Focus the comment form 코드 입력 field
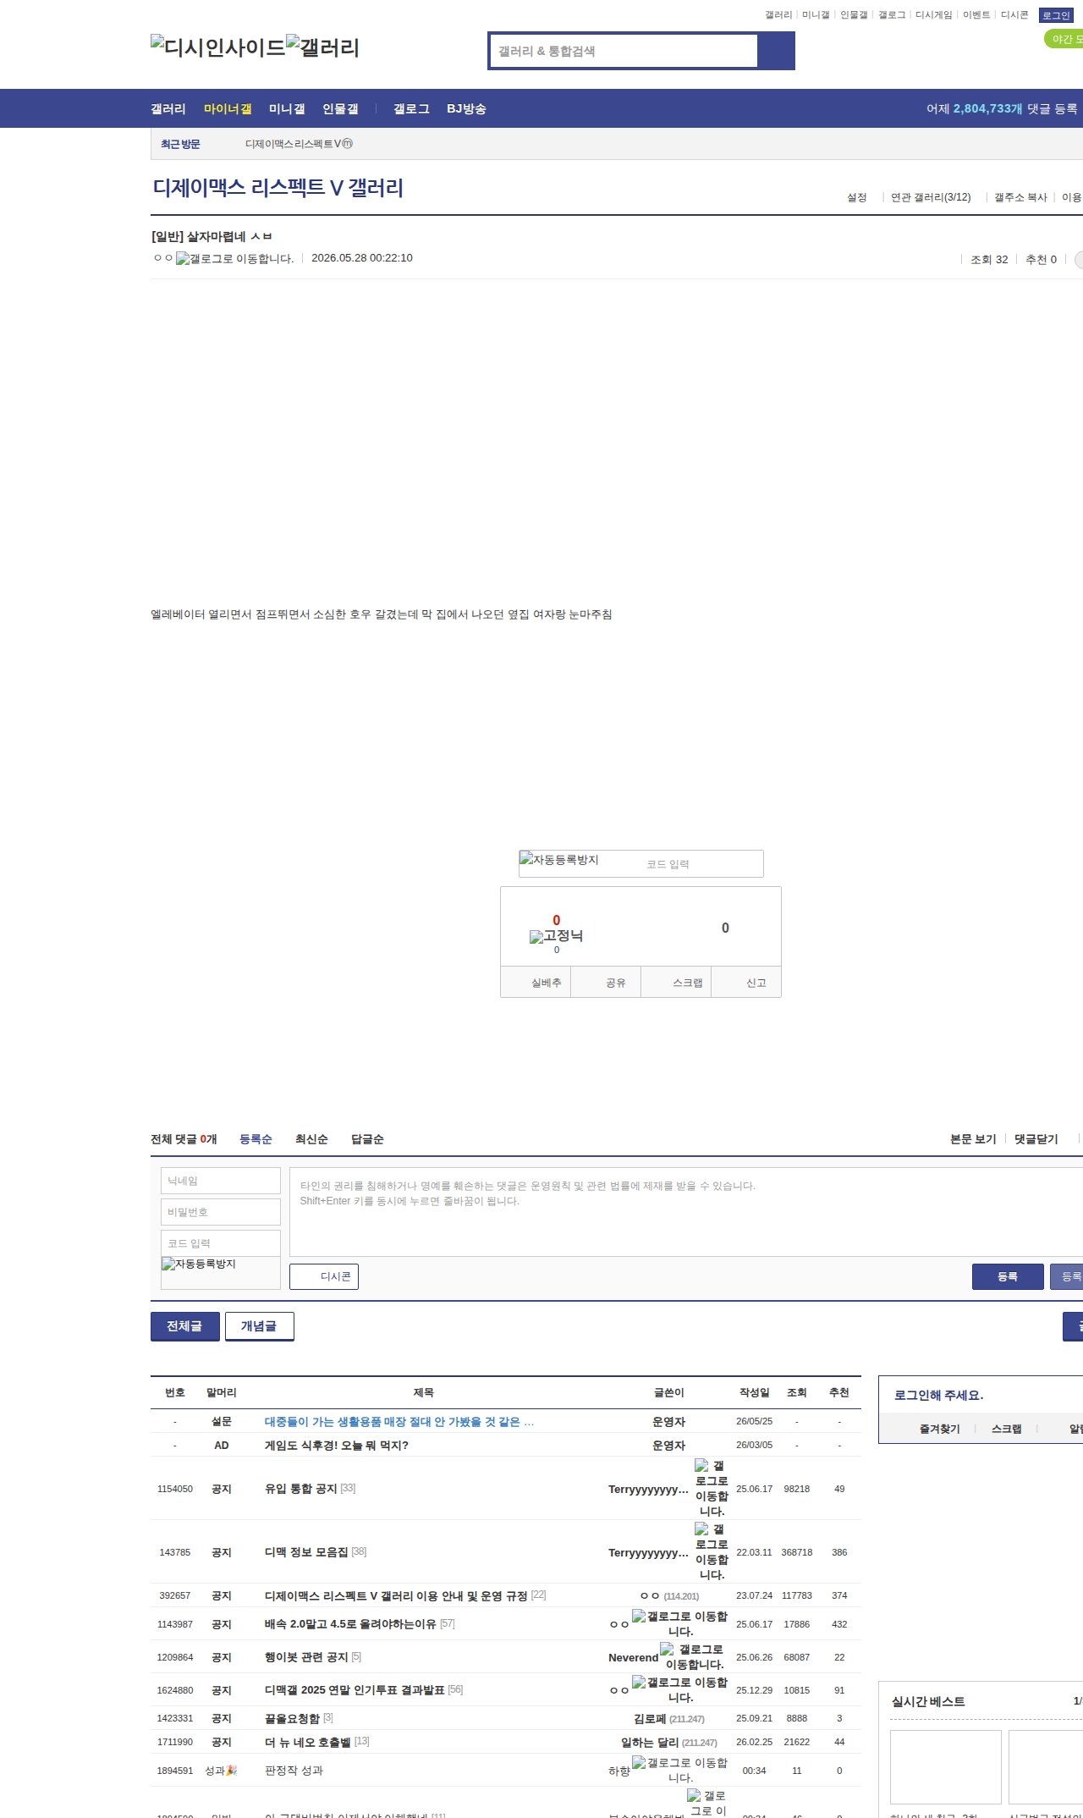This screenshot has height=1818, width=1083. click(x=221, y=1243)
